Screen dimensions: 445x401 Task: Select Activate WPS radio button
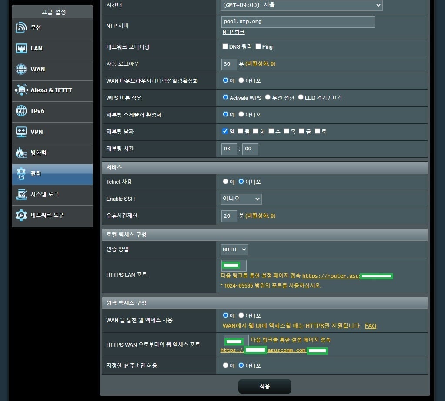coord(226,97)
